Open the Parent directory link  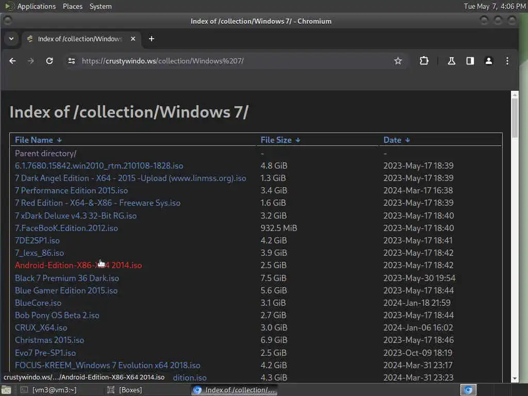[45, 154]
